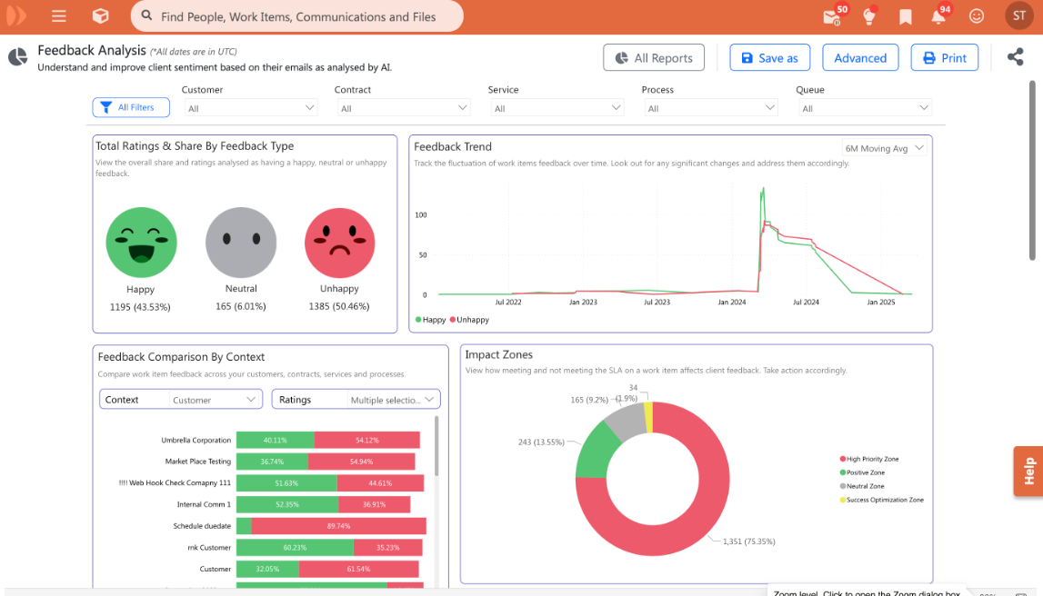Viewport: 1043px width, 596px height.
Task: Click the share icon beside Print
Action: (1015, 57)
